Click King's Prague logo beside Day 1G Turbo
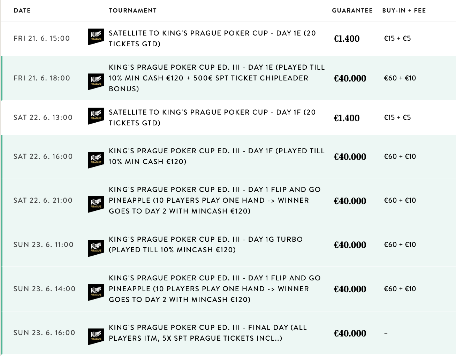 (96, 248)
